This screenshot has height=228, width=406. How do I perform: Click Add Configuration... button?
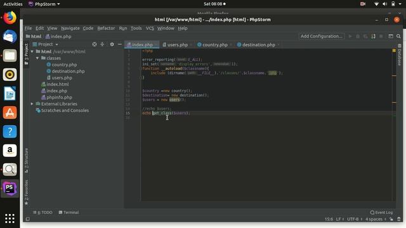click(322, 36)
